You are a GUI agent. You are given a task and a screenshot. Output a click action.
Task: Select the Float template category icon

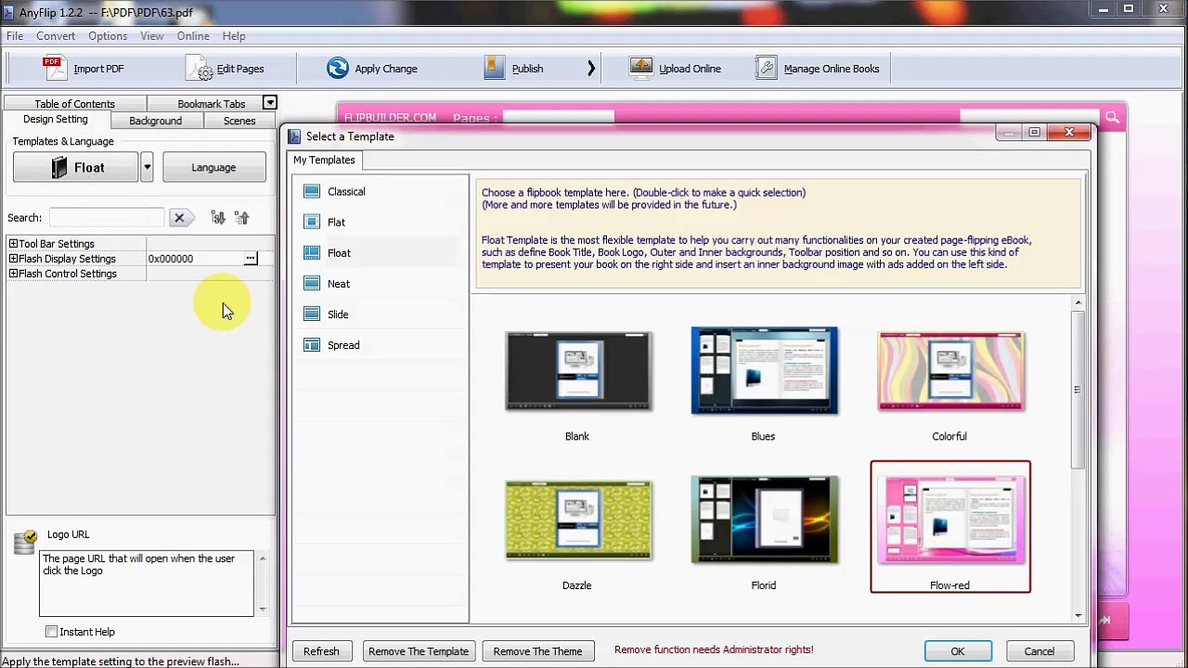coord(312,252)
